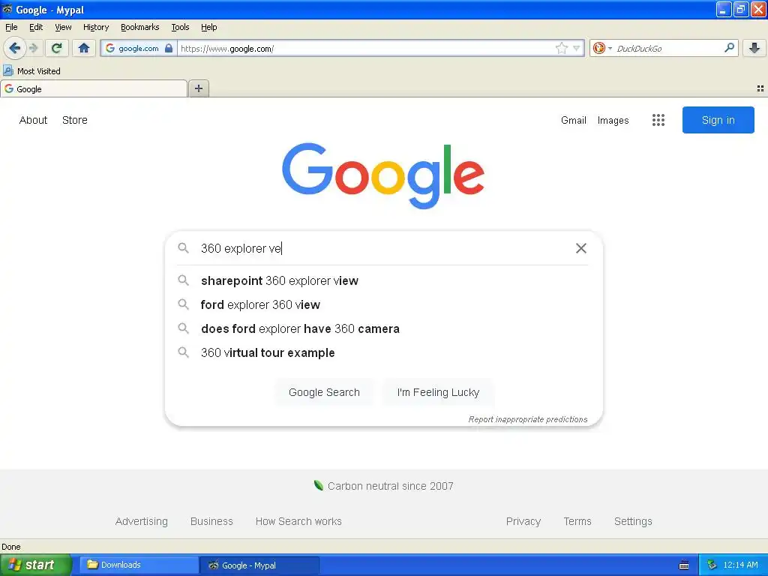Click inside the DuckDuckGo search field
Screen dimensions: 768x576
[668, 49]
